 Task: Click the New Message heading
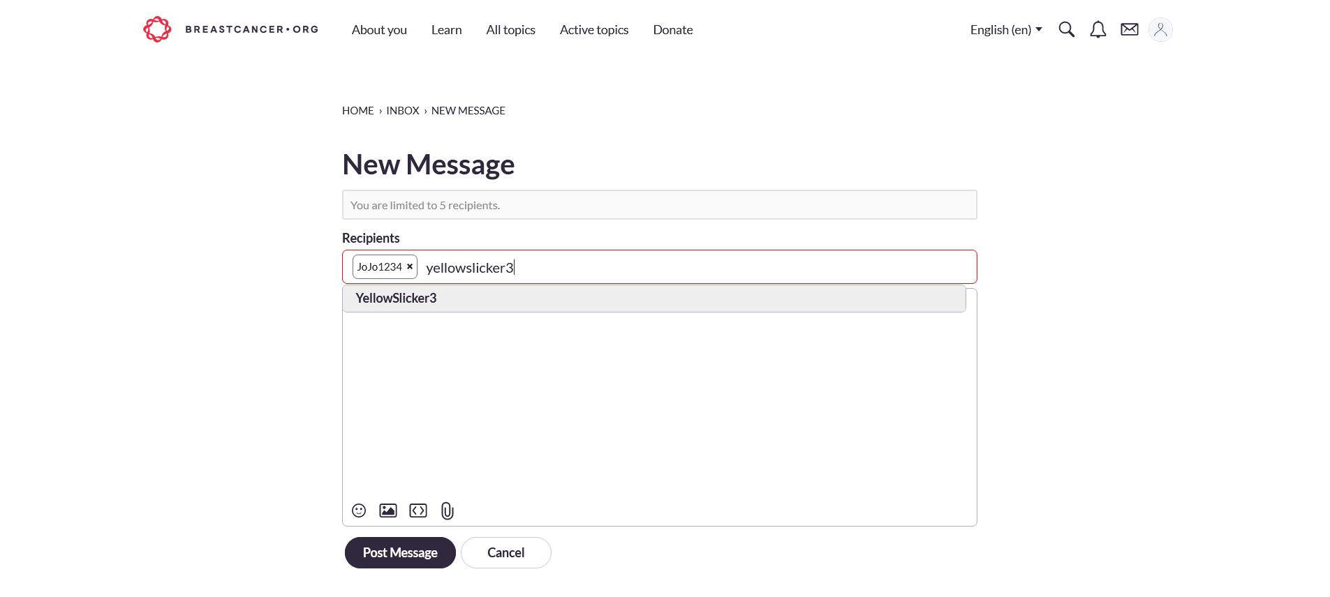(429, 165)
